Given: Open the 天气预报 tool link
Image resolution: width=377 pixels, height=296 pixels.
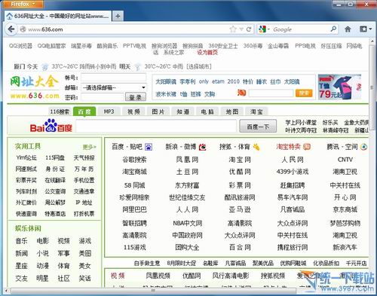Looking at the screenshot, I should pos(84,158).
